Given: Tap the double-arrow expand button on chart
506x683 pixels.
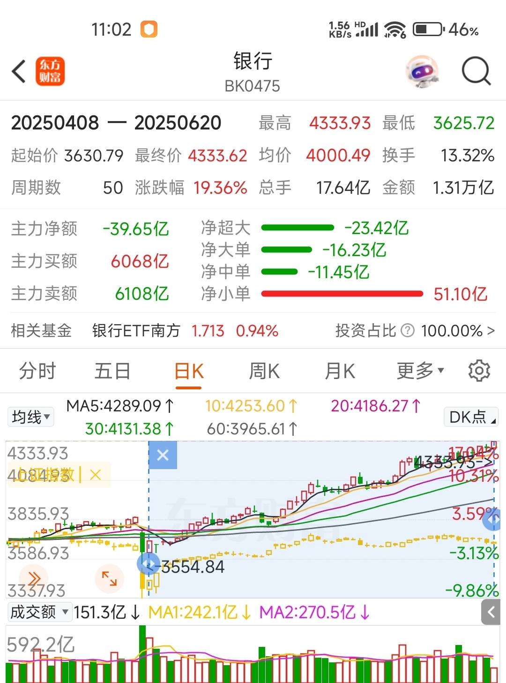Looking at the screenshot, I should (33, 579).
